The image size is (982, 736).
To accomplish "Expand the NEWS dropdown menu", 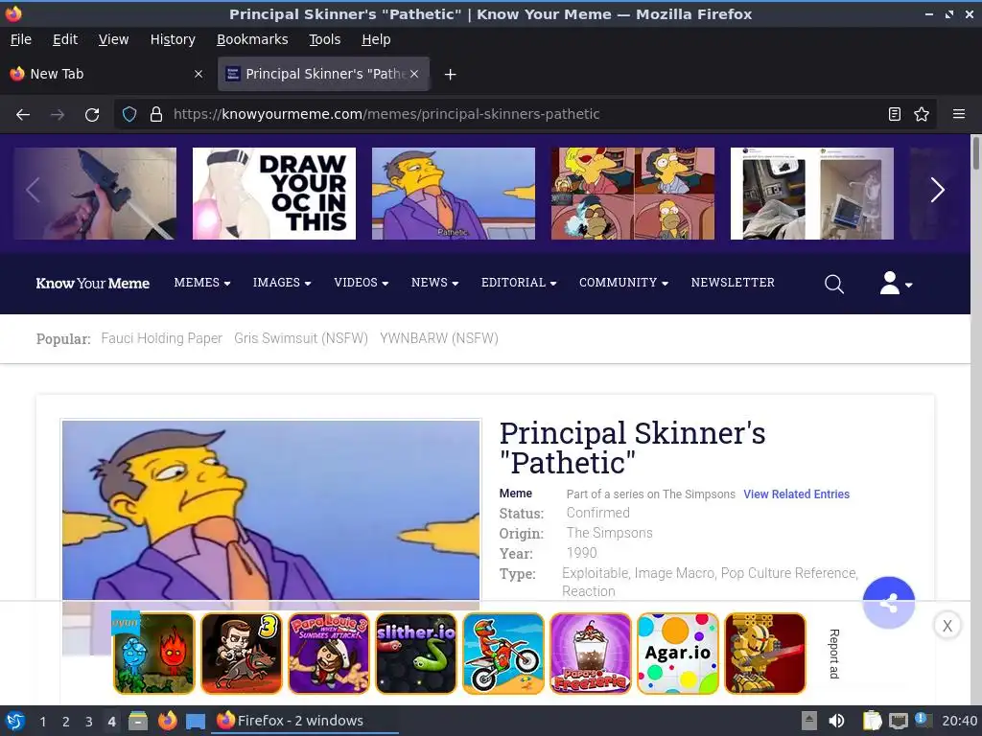I will [x=434, y=283].
